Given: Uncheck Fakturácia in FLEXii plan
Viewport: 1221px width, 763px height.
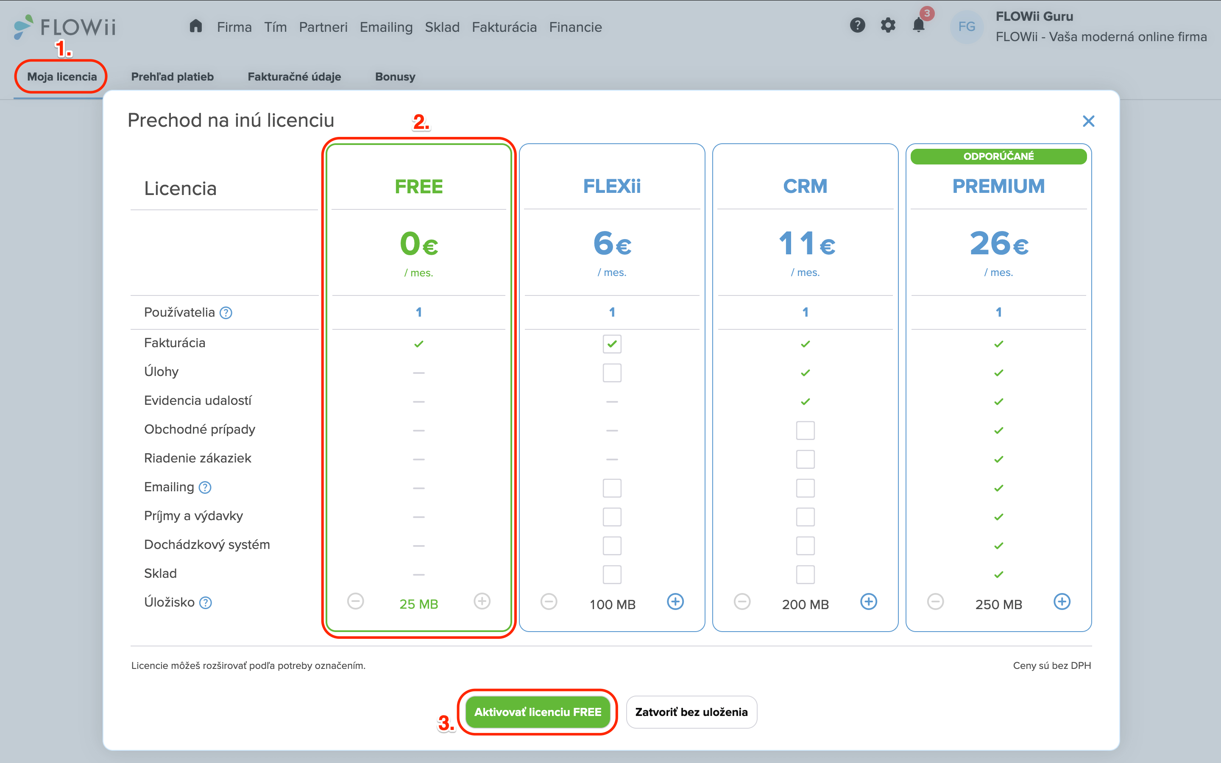Looking at the screenshot, I should point(612,344).
